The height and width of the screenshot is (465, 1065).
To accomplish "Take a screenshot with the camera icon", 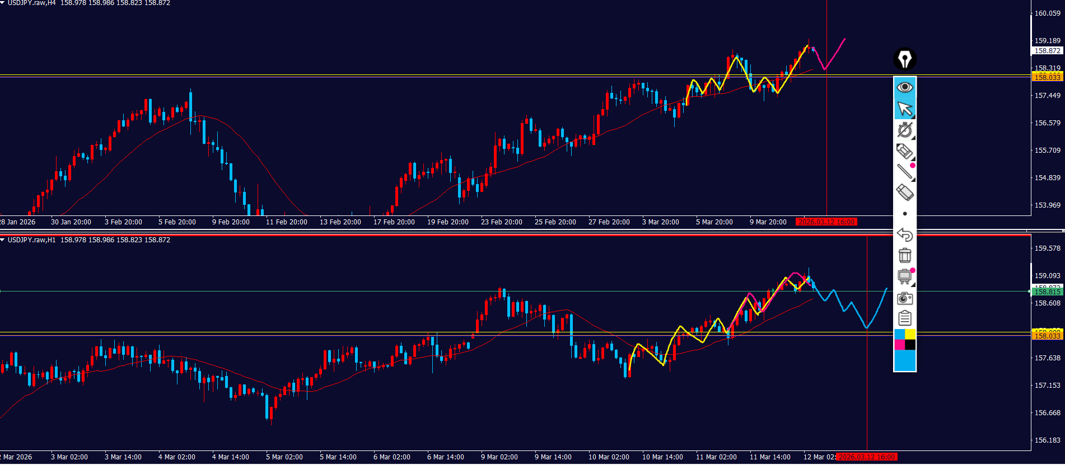I will (905, 298).
